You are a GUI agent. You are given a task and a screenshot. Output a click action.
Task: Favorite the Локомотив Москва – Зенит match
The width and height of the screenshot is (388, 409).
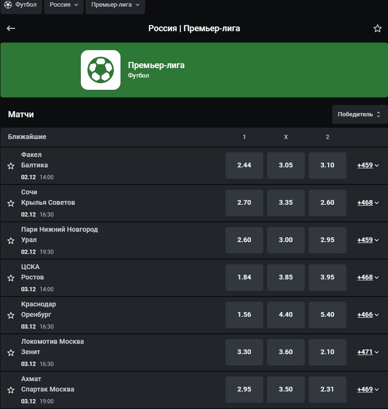(11, 353)
